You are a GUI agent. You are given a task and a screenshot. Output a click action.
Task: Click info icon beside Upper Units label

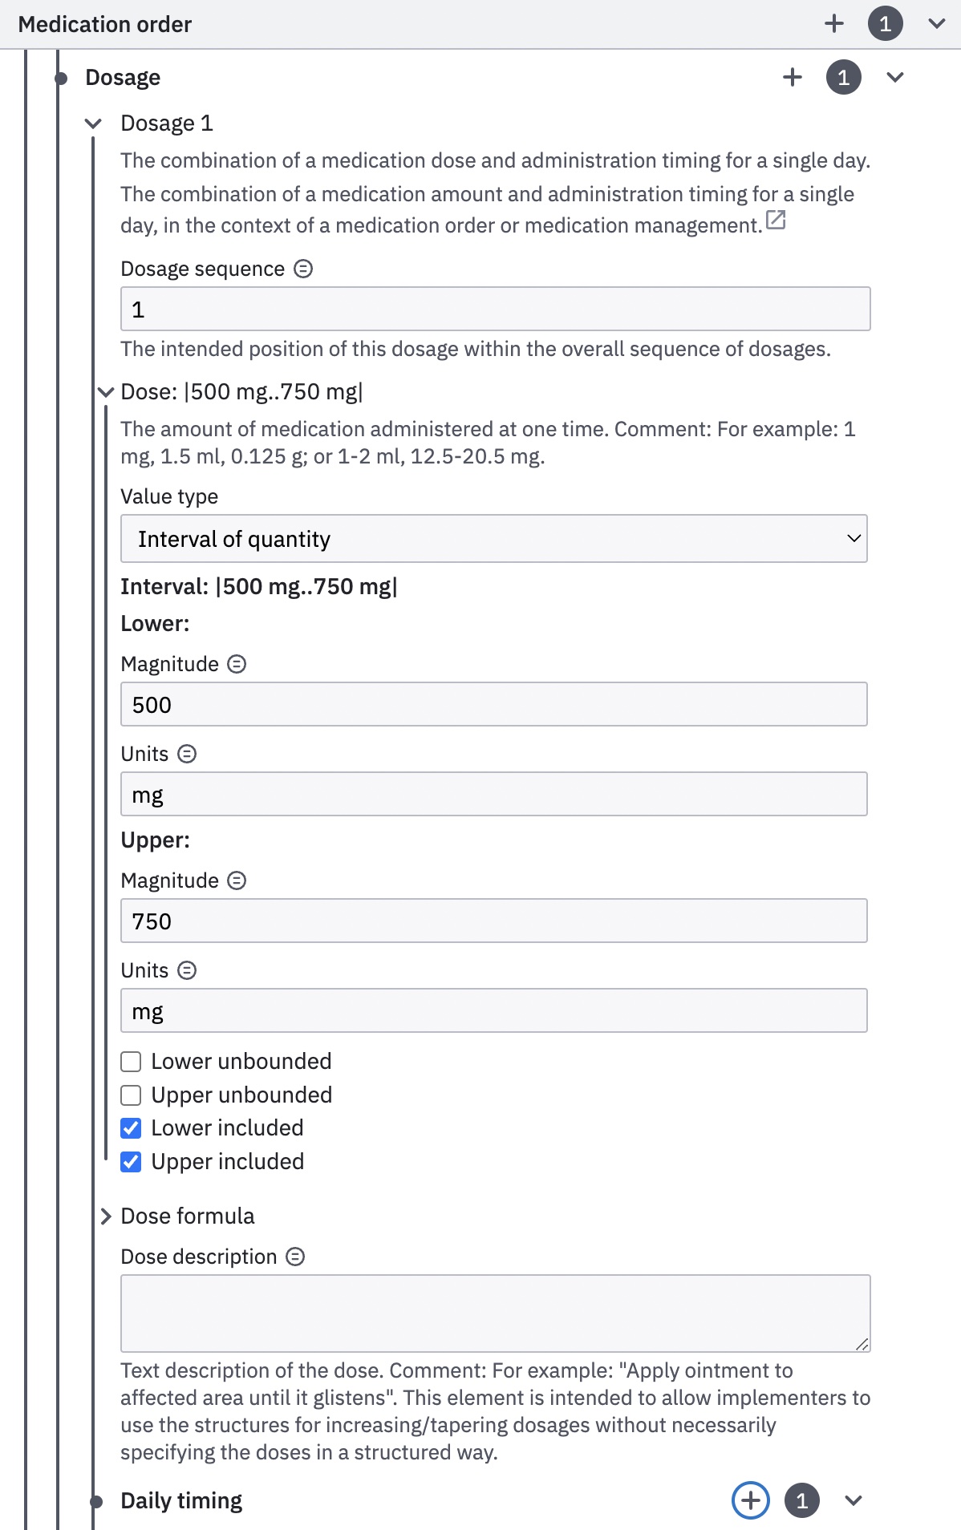(187, 970)
